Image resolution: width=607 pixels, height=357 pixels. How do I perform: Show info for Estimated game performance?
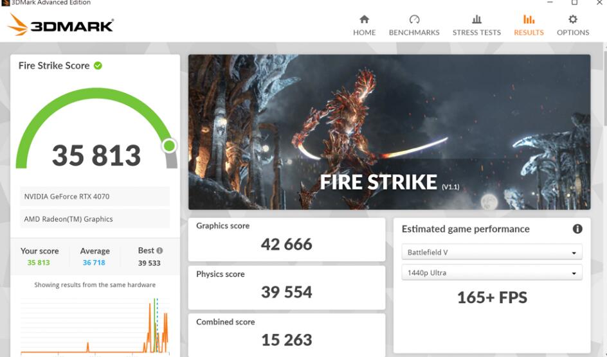pos(577,229)
